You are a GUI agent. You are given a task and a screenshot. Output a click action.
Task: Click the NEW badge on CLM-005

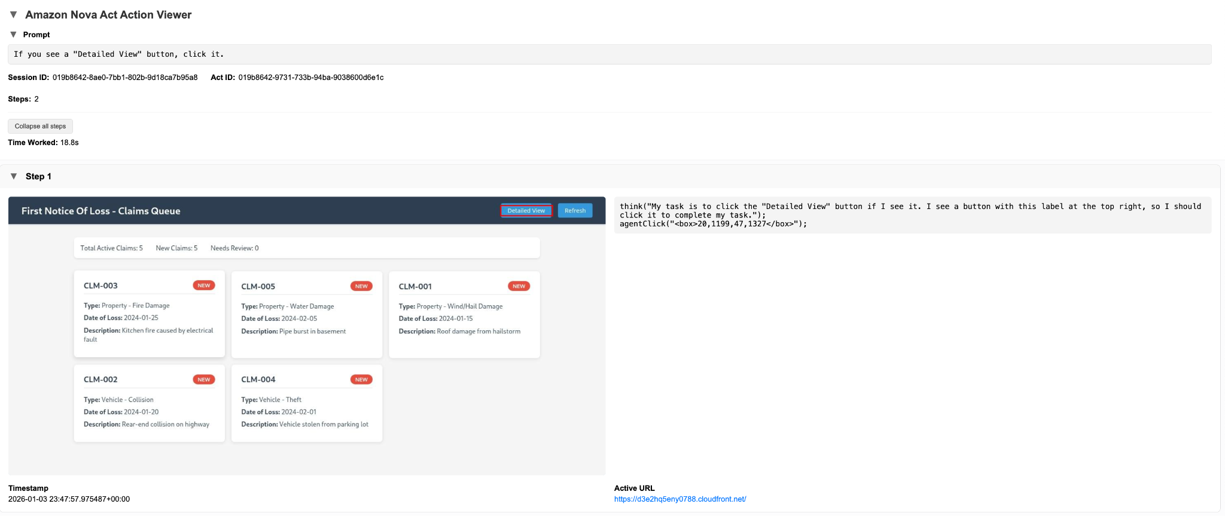[x=361, y=286]
